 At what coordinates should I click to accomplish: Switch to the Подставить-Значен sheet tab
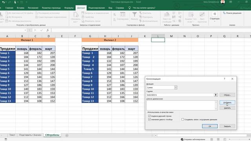tap(30, 135)
